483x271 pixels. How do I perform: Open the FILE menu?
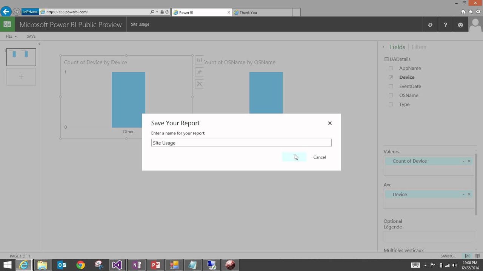[x=11, y=37]
